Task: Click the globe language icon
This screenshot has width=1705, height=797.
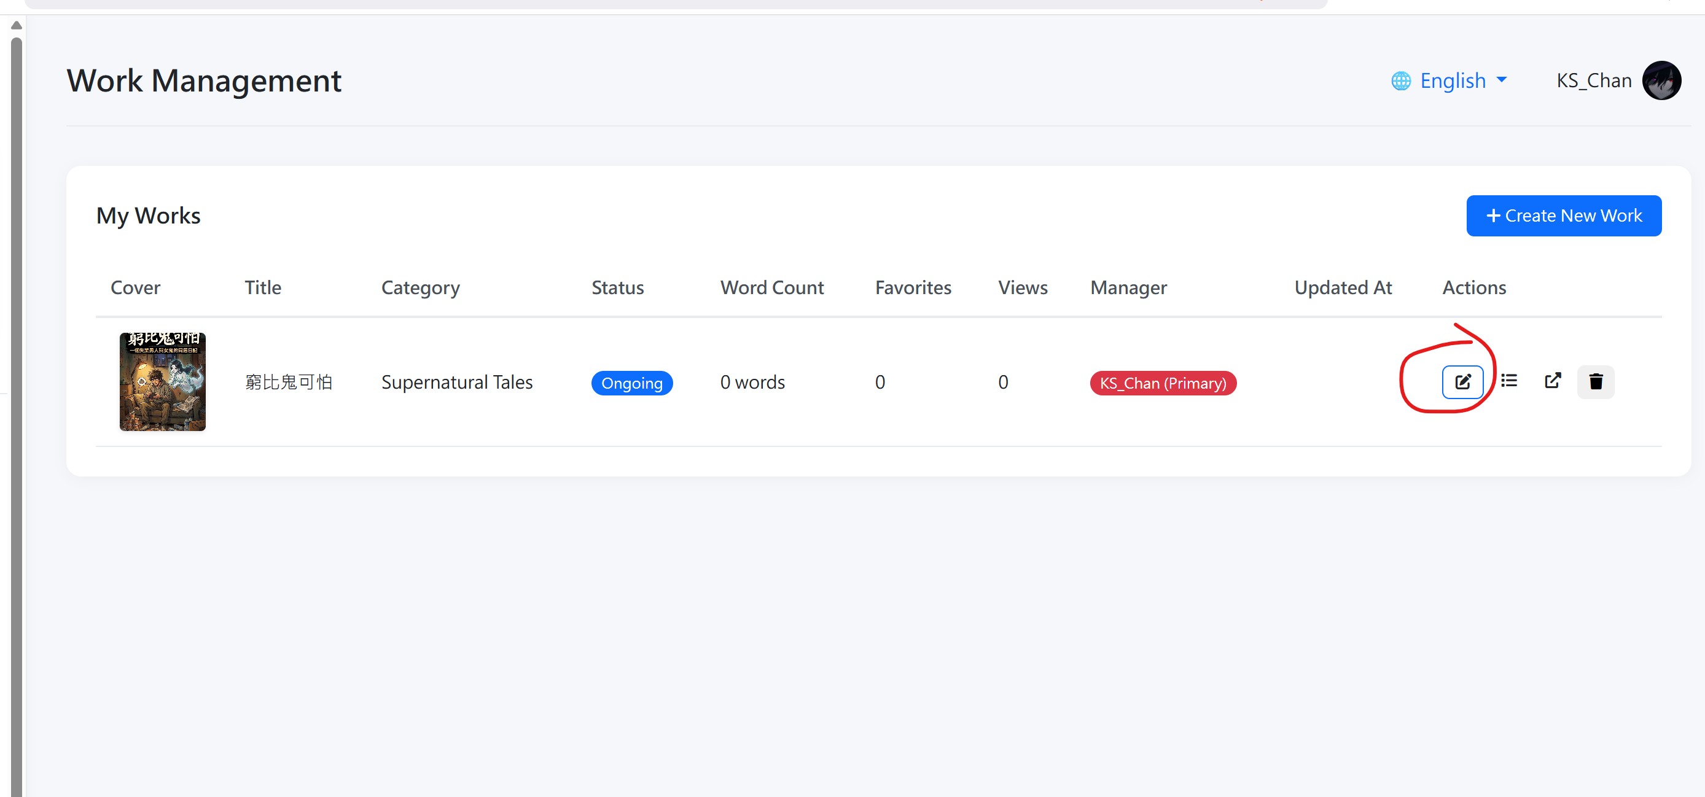Action: point(1400,81)
